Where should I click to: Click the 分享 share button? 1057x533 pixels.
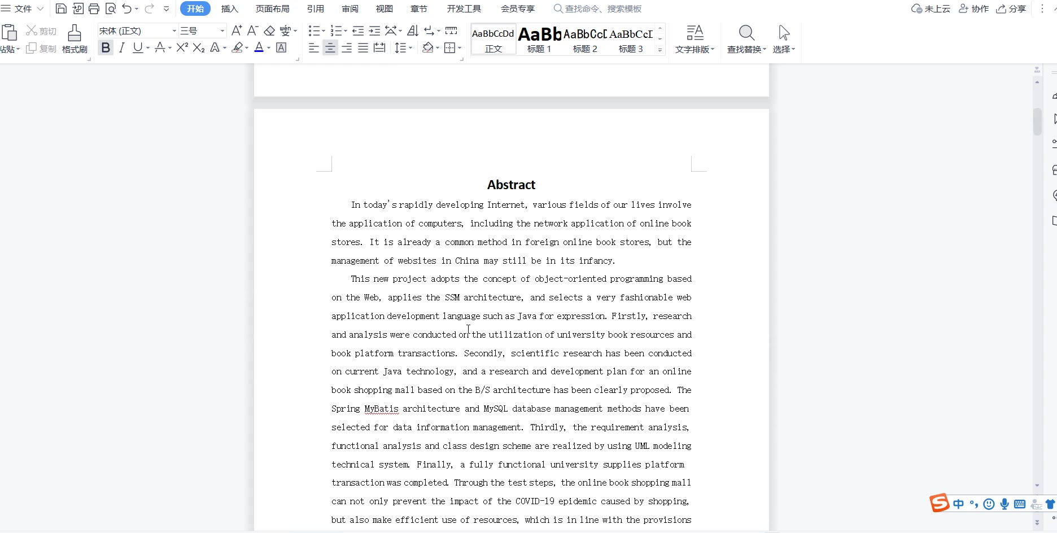[x=1011, y=8]
